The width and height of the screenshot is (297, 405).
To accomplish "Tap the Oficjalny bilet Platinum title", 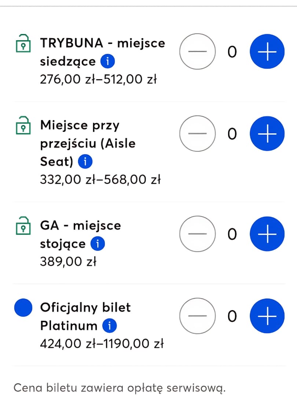I will coord(85,307).
